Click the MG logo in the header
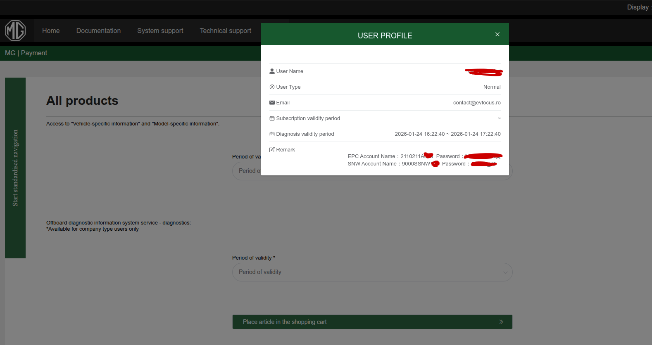The height and width of the screenshot is (345, 652). click(15, 31)
